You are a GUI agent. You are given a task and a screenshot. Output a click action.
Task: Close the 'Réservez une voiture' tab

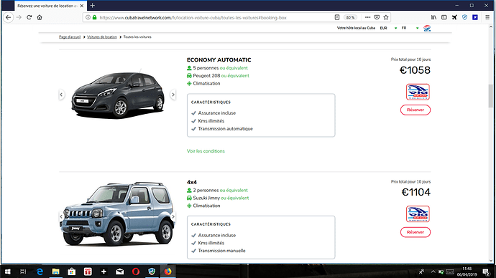point(82,6)
